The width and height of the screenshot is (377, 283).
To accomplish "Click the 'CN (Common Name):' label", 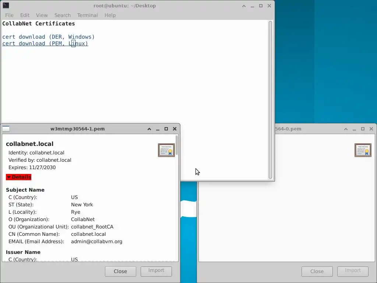I will click(34, 234).
